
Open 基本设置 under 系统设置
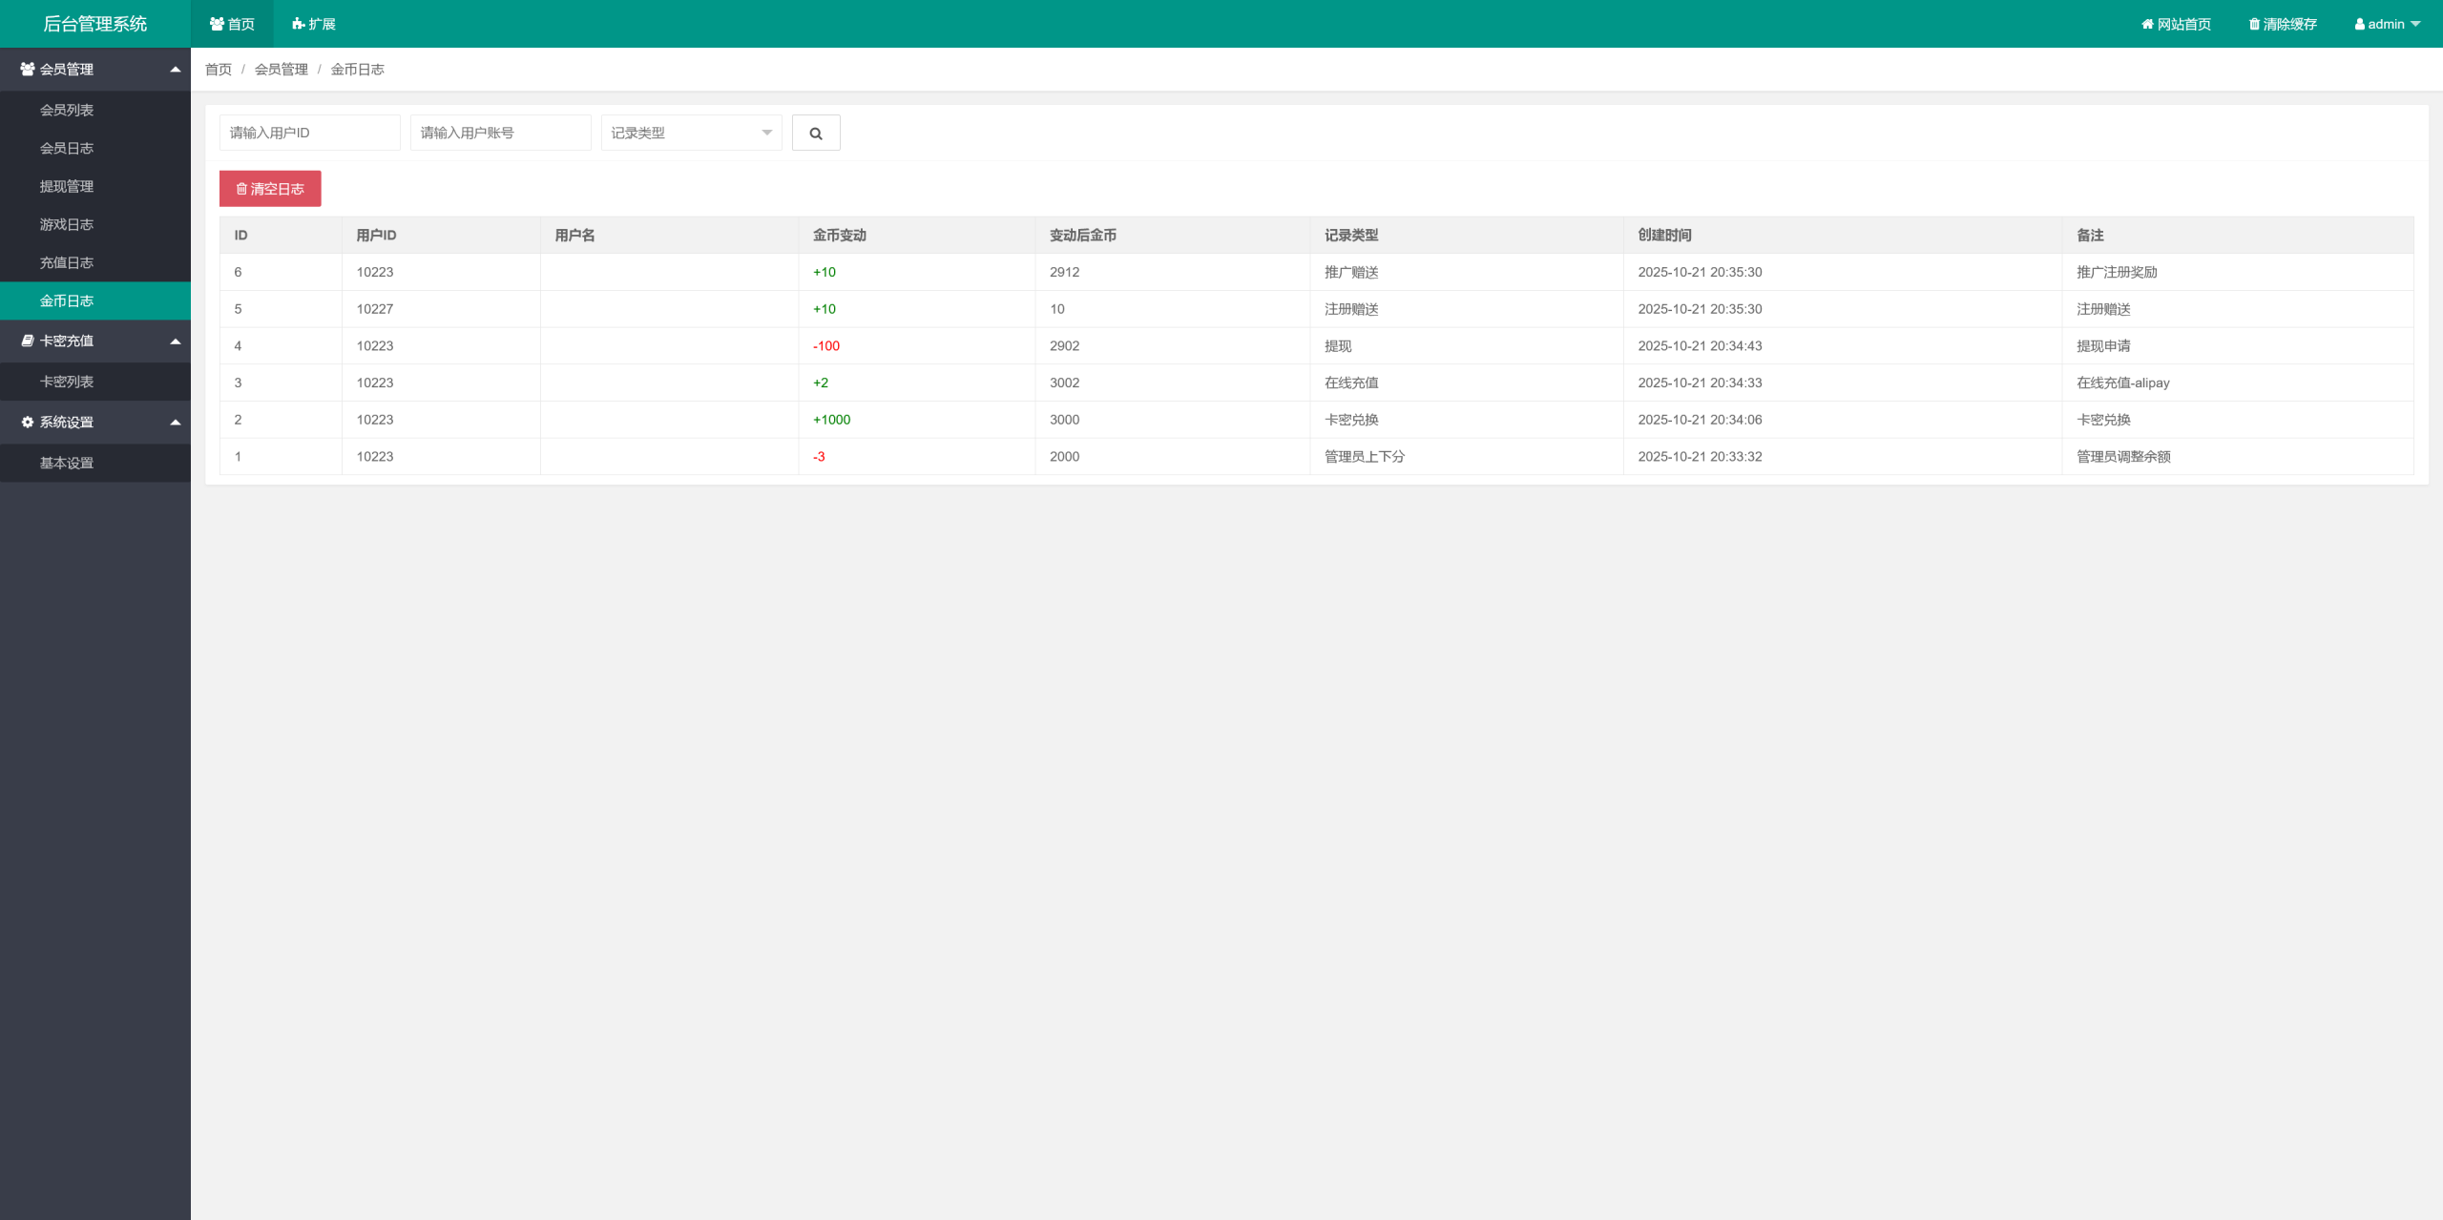click(67, 464)
